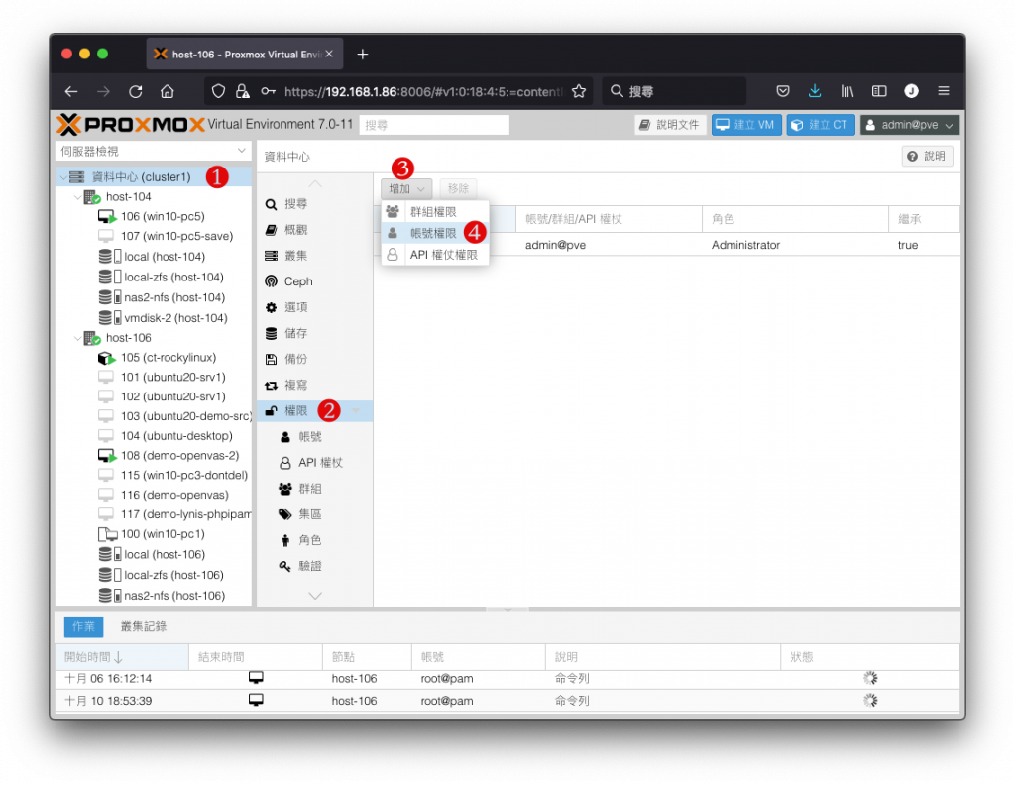Open the 集區 pools tag icon
The image size is (1015, 785).
[284, 514]
